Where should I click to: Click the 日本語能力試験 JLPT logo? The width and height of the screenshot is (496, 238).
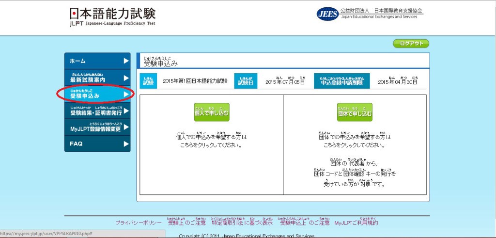[x=112, y=17]
